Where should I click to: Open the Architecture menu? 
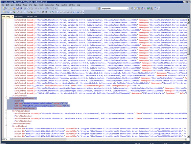[x=50, y=5]
